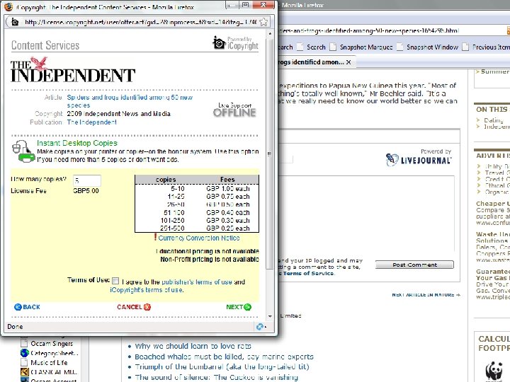
Task: Click the Instant Desktop Copies printer icon
Action: (x=23, y=151)
